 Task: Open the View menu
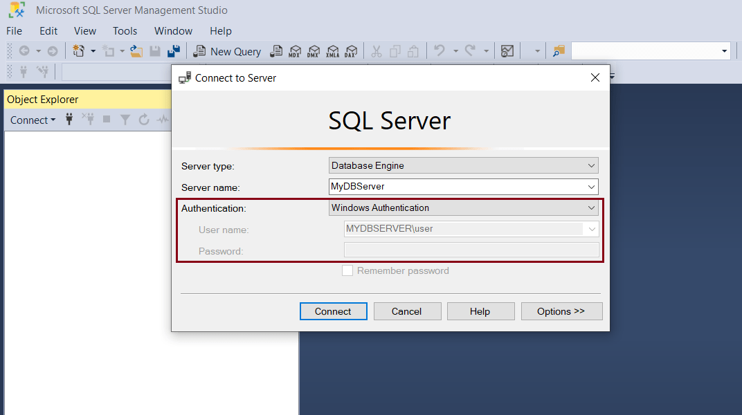85,31
